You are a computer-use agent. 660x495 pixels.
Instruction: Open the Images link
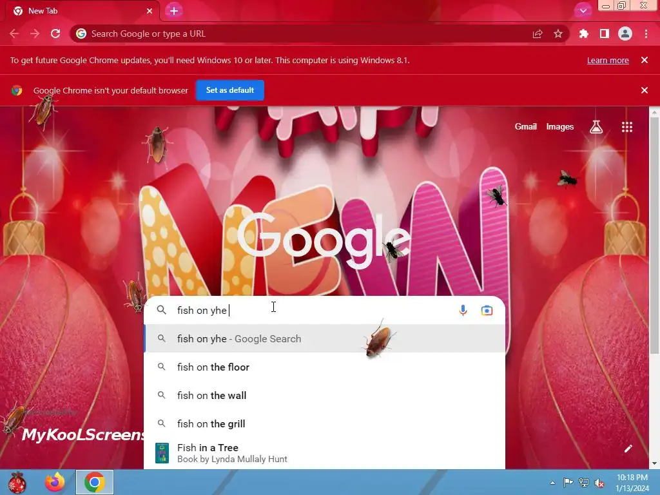(x=560, y=127)
